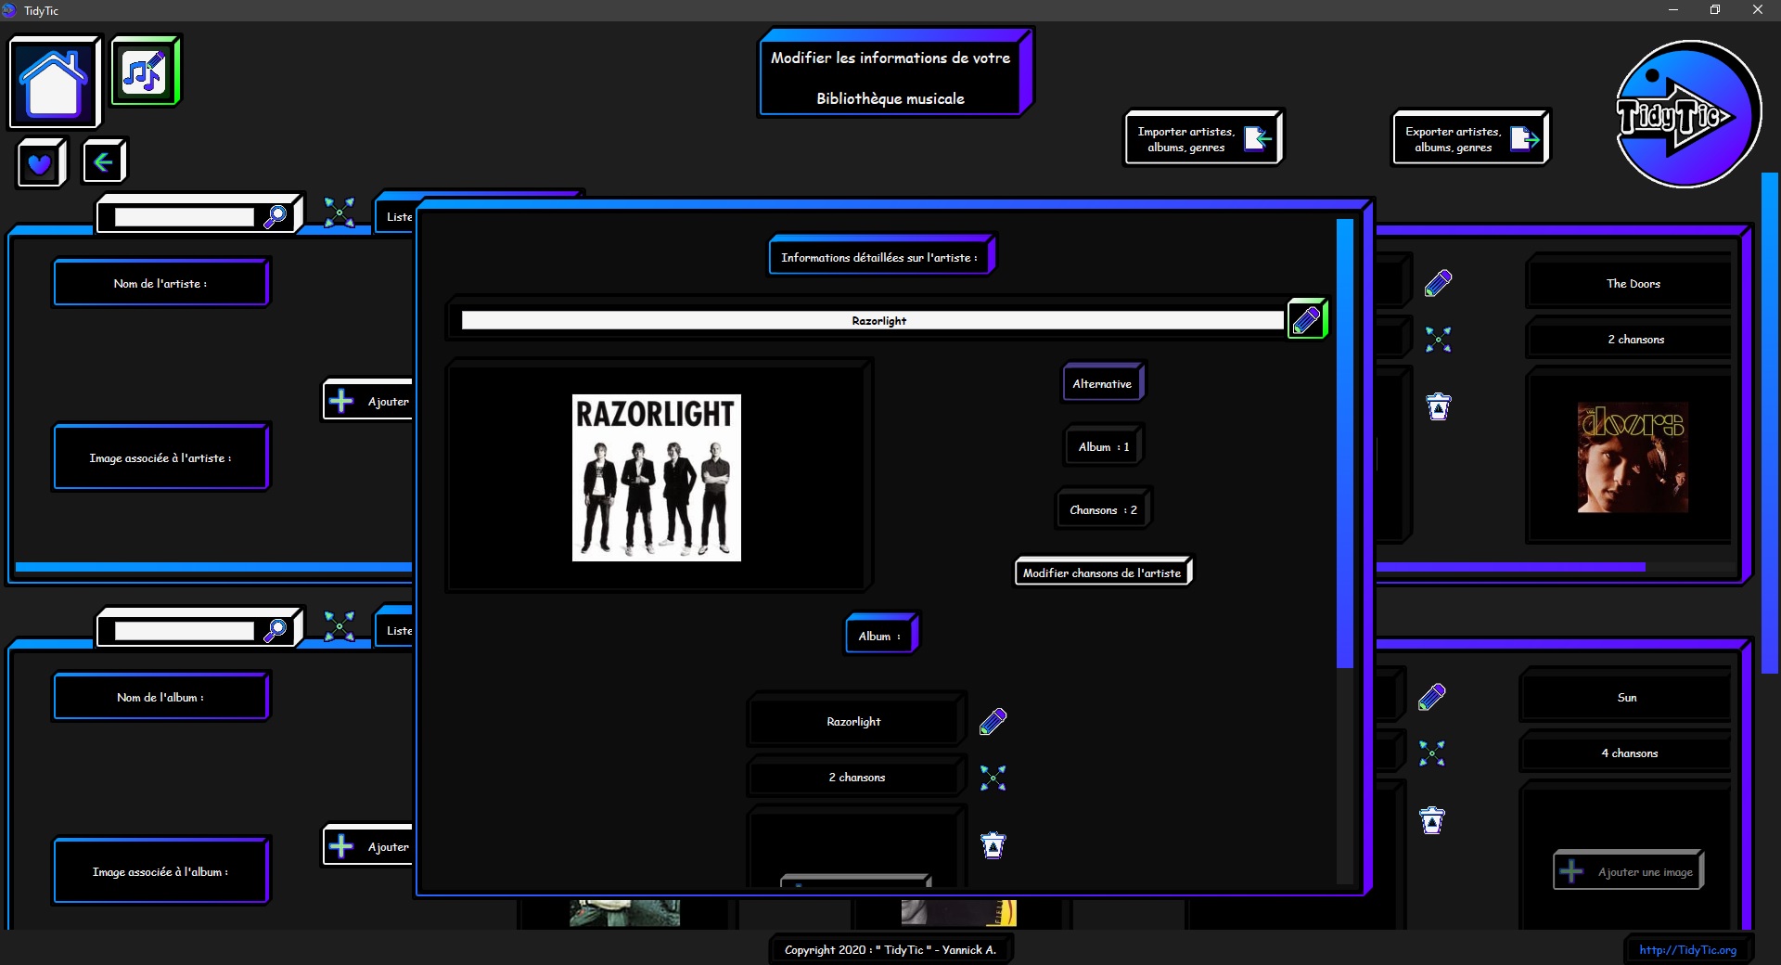Viewport: 1781px width, 965px height.
Task: Open the music edit icon
Action: click(145, 71)
